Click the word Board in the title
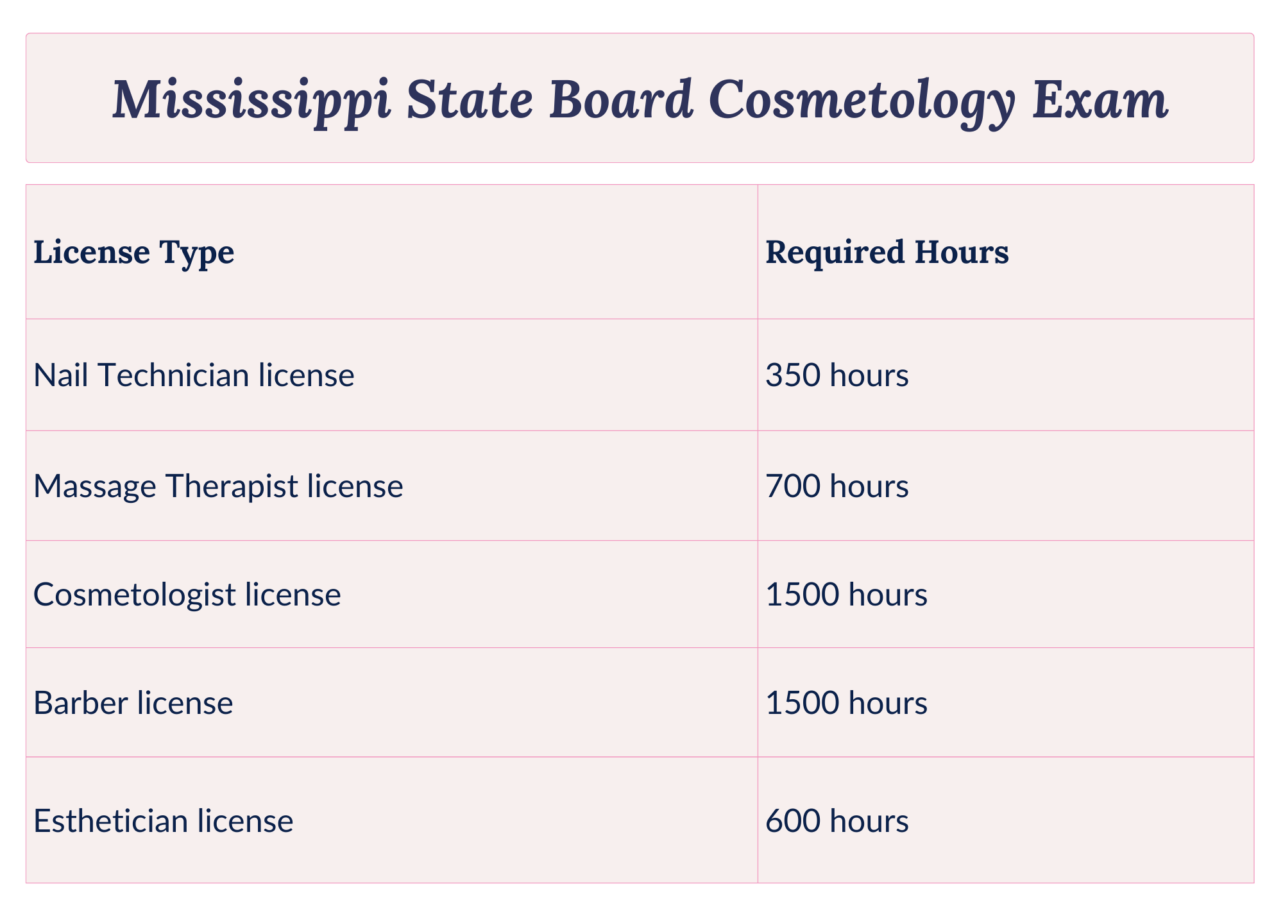Image resolution: width=1283 pixels, height=907 pixels. pos(621,99)
